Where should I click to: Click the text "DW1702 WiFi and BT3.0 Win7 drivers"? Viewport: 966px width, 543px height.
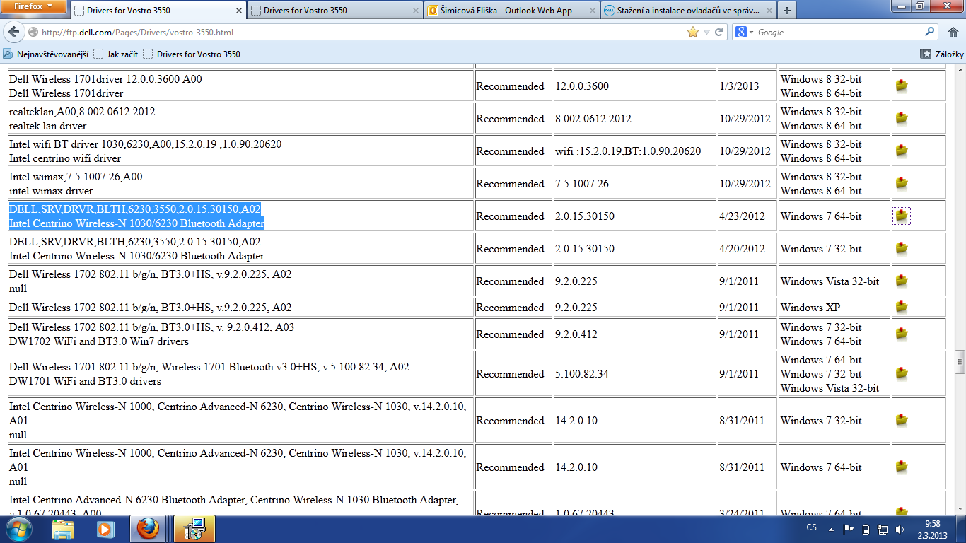click(x=99, y=341)
